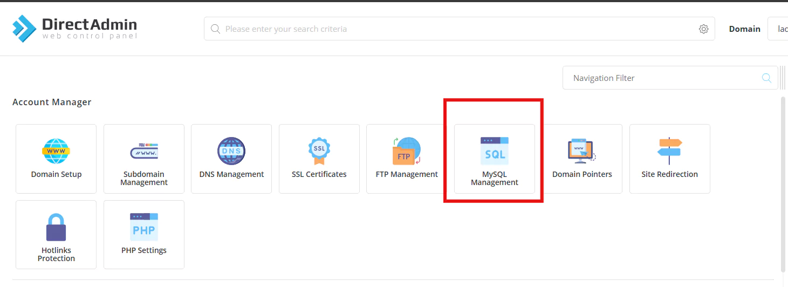
Task: Open the SSL Certificates tile
Action: click(x=319, y=159)
